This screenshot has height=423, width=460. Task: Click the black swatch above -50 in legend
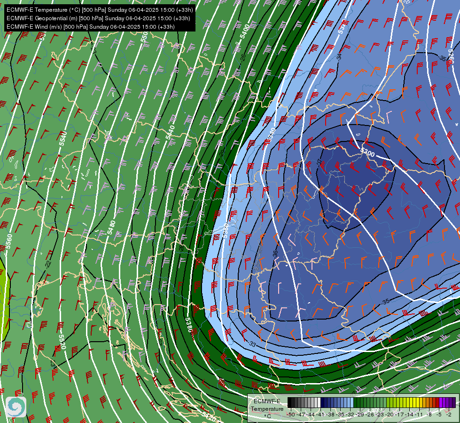tap(289, 402)
